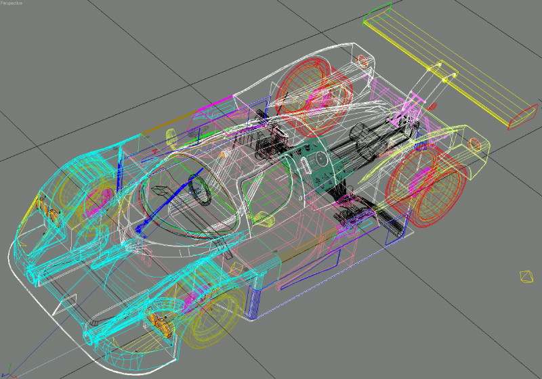Pick the green wing endplate at top
542x379 pixels.
(377, 12)
